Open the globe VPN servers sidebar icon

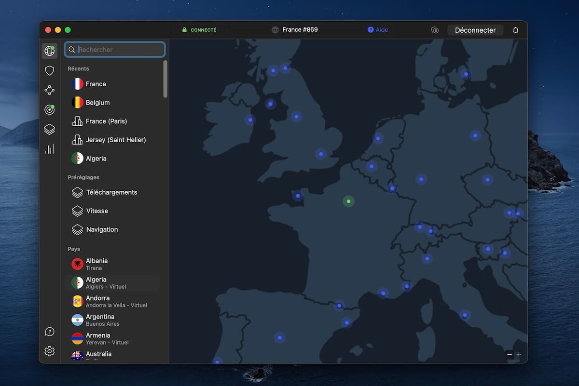point(49,51)
